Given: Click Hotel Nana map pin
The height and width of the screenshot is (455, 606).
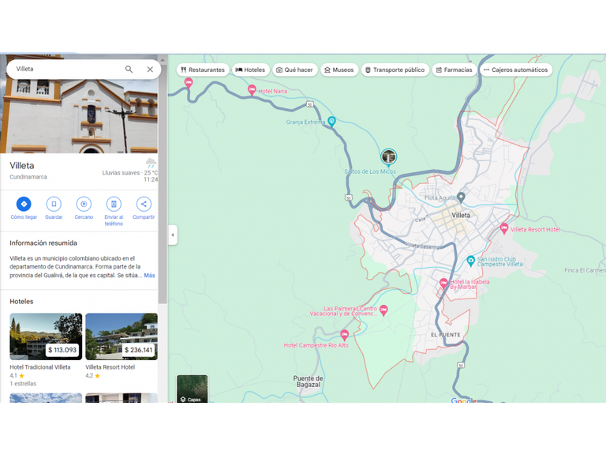Looking at the screenshot, I should pos(252,90).
